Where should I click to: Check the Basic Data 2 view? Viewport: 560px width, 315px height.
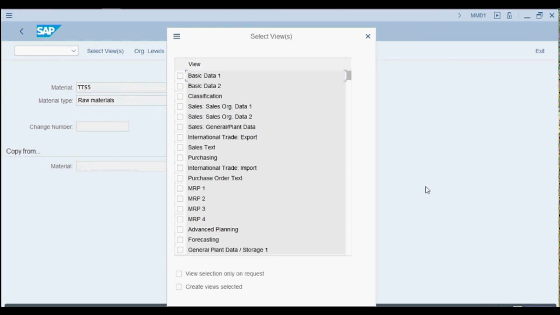180,86
